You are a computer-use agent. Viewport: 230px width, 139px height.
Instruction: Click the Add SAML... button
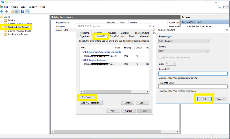[87, 97]
